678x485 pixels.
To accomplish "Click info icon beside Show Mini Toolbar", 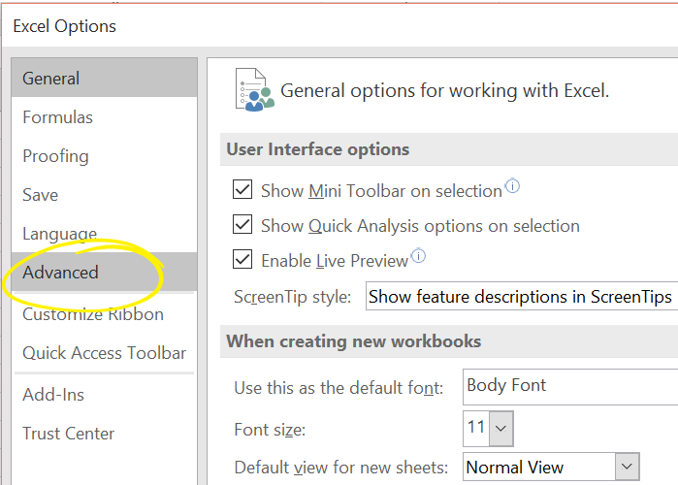I will pos(512,186).
